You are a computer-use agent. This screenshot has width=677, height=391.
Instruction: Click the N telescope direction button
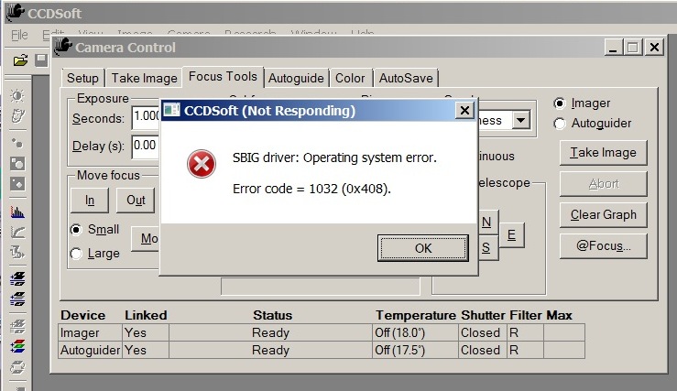tap(488, 222)
